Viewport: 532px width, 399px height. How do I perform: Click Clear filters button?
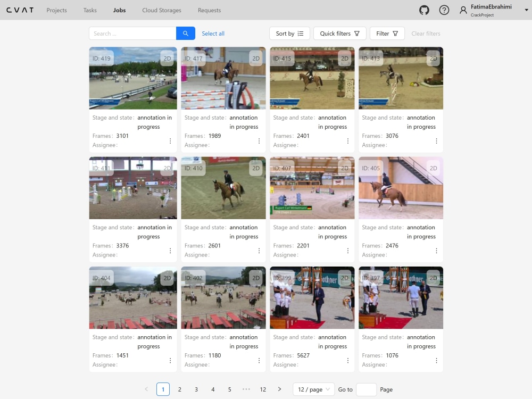coord(426,33)
